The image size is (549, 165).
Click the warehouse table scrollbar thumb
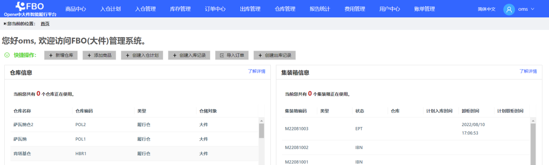click(261, 131)
